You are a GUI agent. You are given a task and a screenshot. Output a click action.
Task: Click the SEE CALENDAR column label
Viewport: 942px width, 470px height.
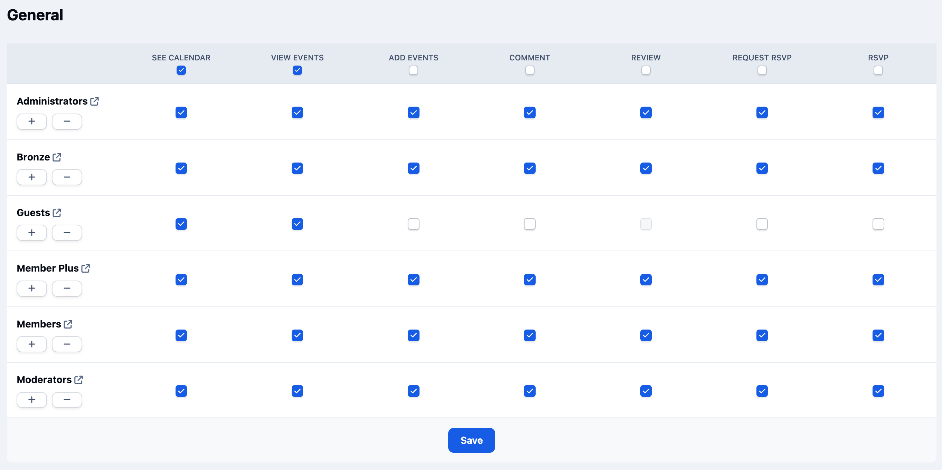pyautogui.click(x=181, y=58)
